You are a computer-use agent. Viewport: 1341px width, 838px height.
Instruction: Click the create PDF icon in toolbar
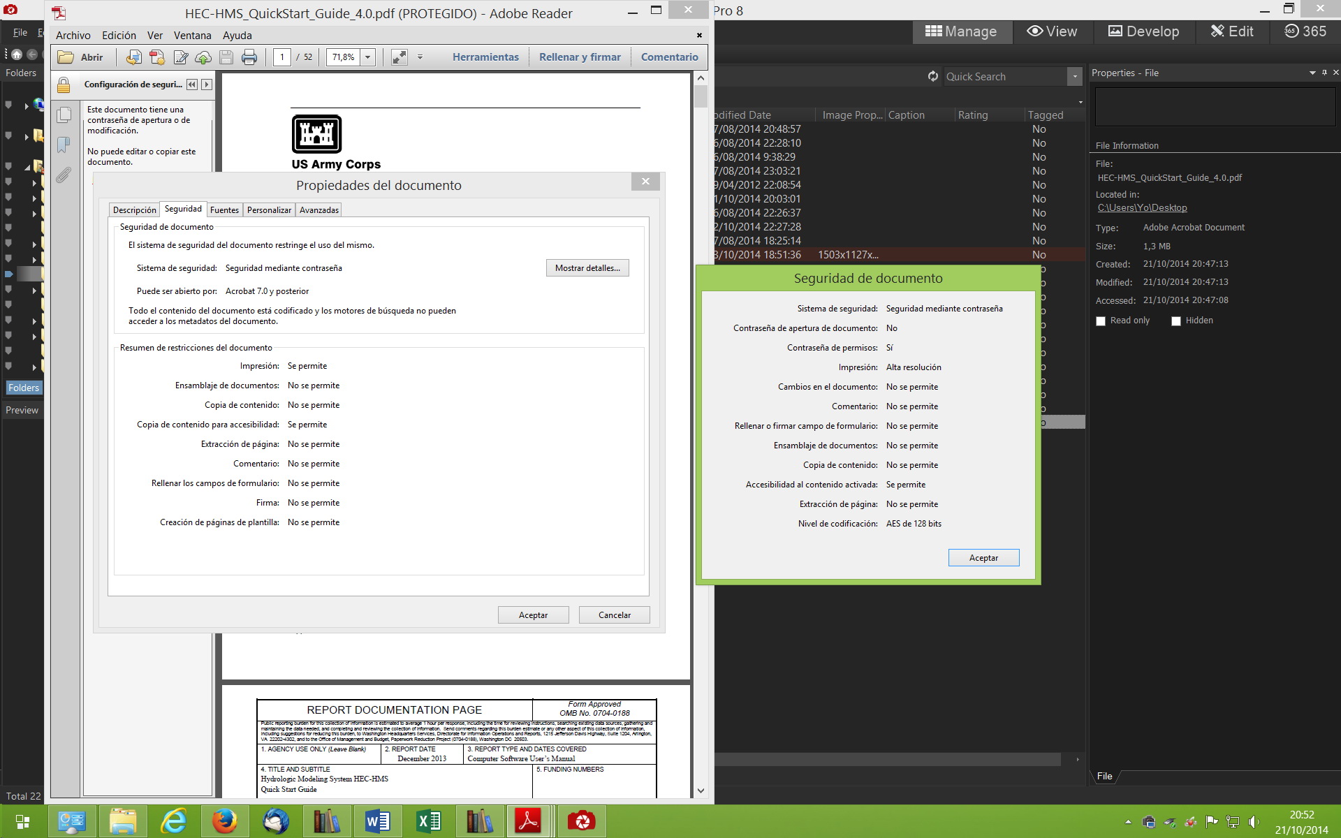(x=157, y=57)
